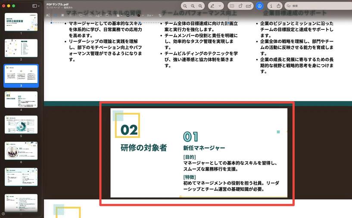Select the text selection markup tool
Image resolution: width=352 pixels, height=218 pixels.
coord(48,15)
